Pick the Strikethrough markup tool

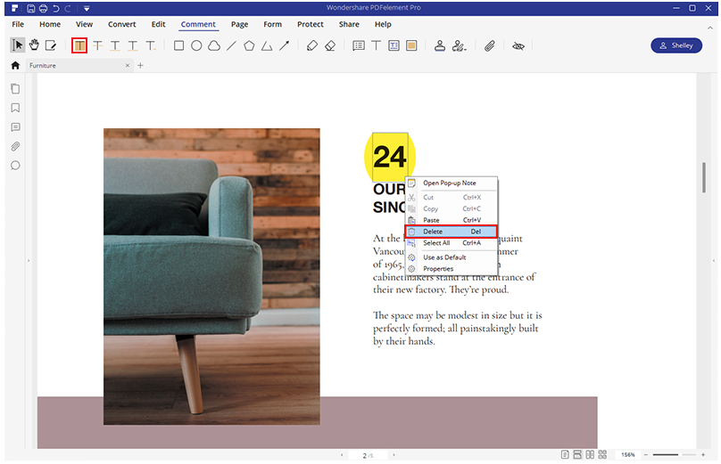tap(97, 45)
